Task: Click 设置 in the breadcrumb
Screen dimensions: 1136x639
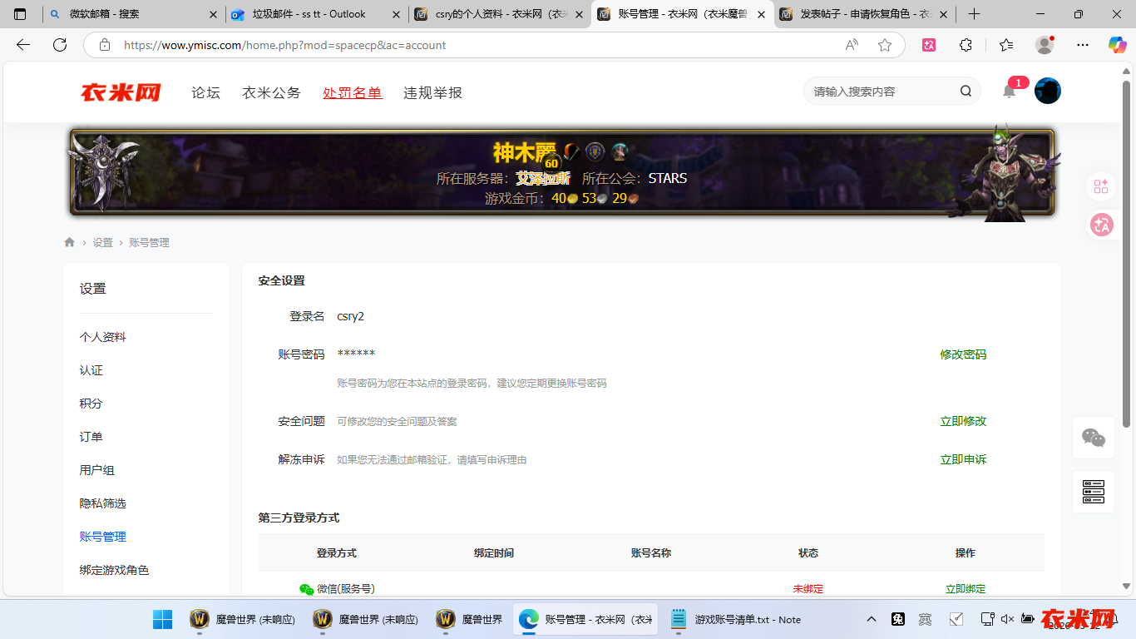Action: (x=102, y=243)
